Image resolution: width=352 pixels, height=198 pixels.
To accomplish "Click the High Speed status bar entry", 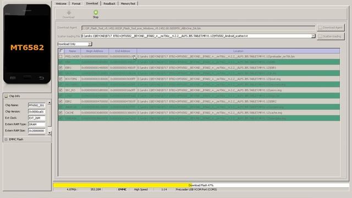I will pyautogui.click(x=141, y=189).
